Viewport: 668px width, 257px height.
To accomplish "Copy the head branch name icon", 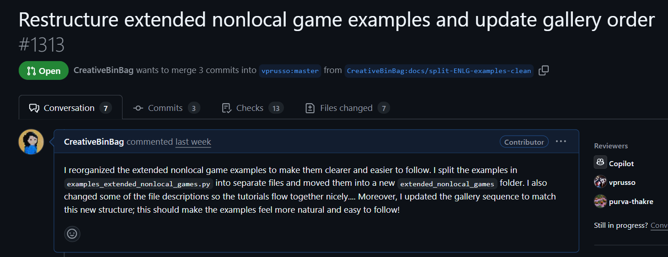I will click(544, 70).
